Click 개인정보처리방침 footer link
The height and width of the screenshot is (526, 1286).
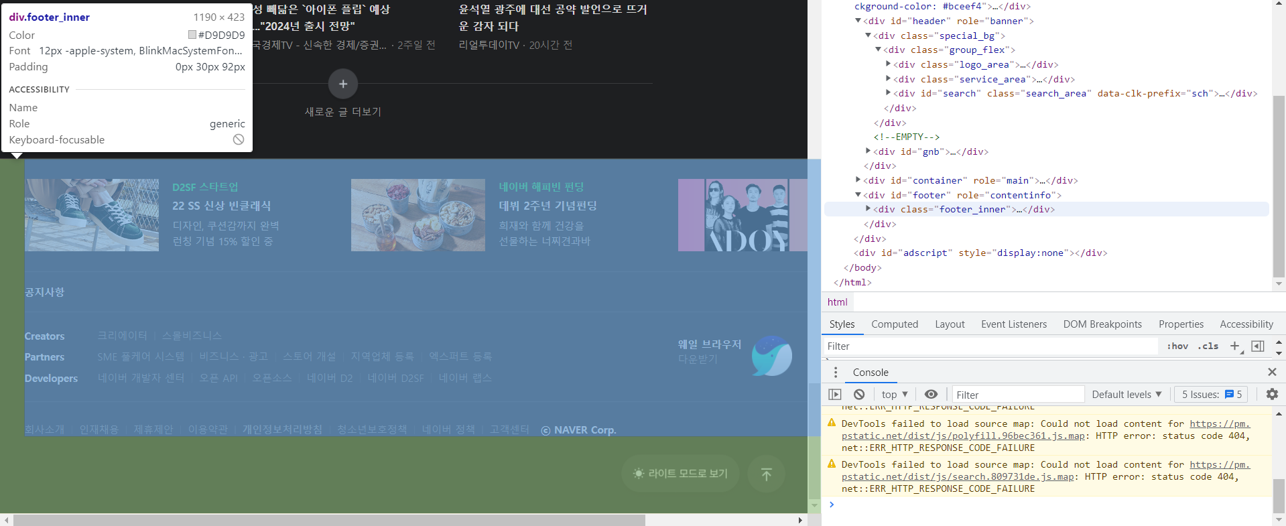point(282,430)
